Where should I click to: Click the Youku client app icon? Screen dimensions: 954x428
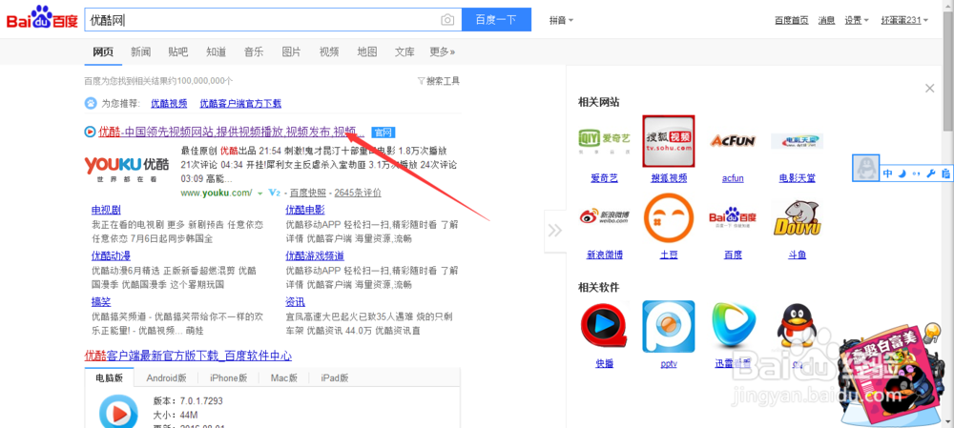coord(118,414)
